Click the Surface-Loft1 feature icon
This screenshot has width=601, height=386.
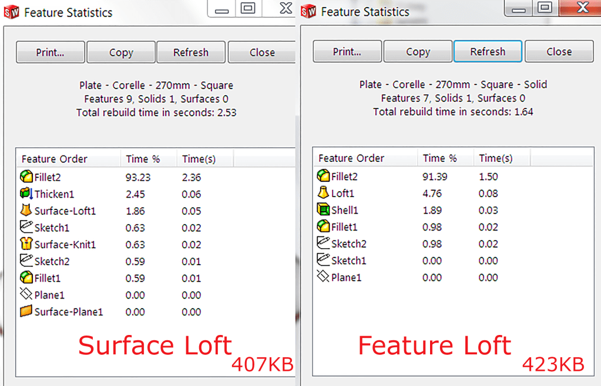(x=26, y=211)
